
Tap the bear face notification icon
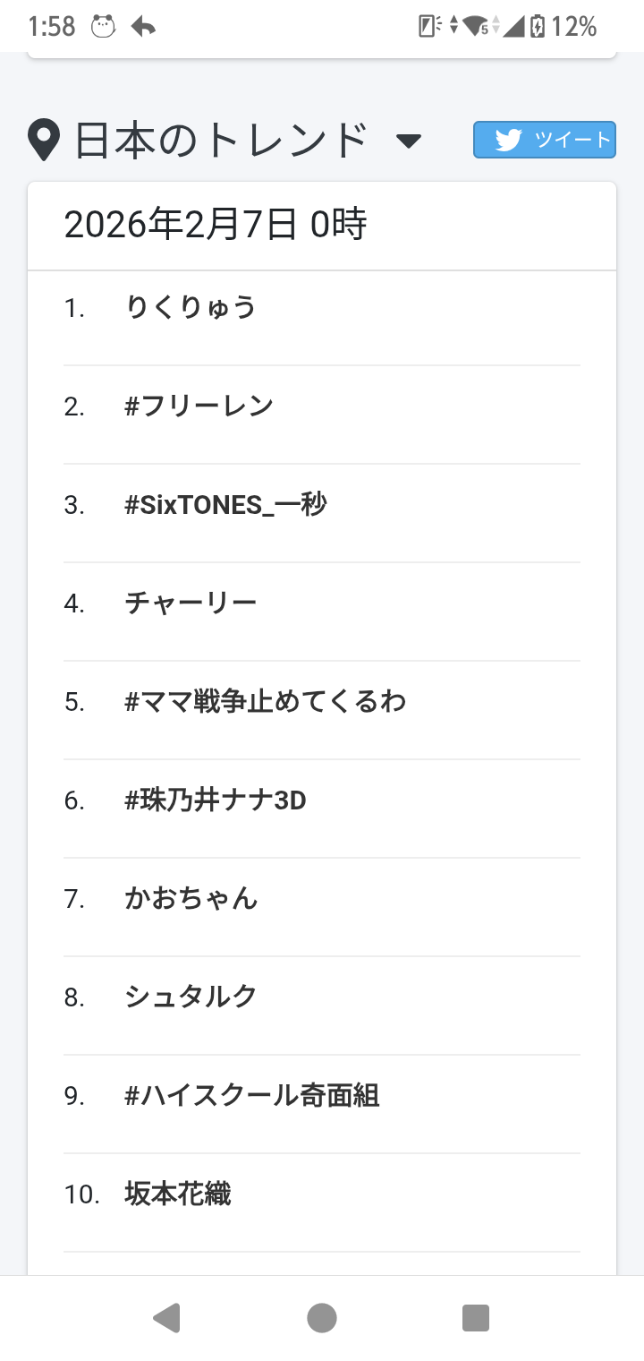104,27
